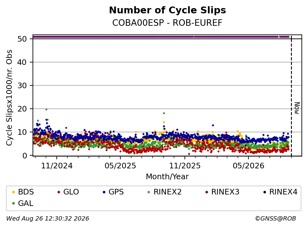Screen dimensions: 308x228
Task: Click the black RINEX4 legend marker
Action: pos(265,192)
